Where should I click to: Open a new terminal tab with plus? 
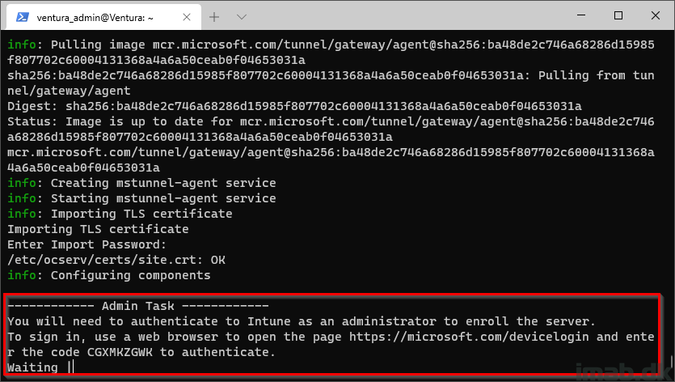point(214,17)
